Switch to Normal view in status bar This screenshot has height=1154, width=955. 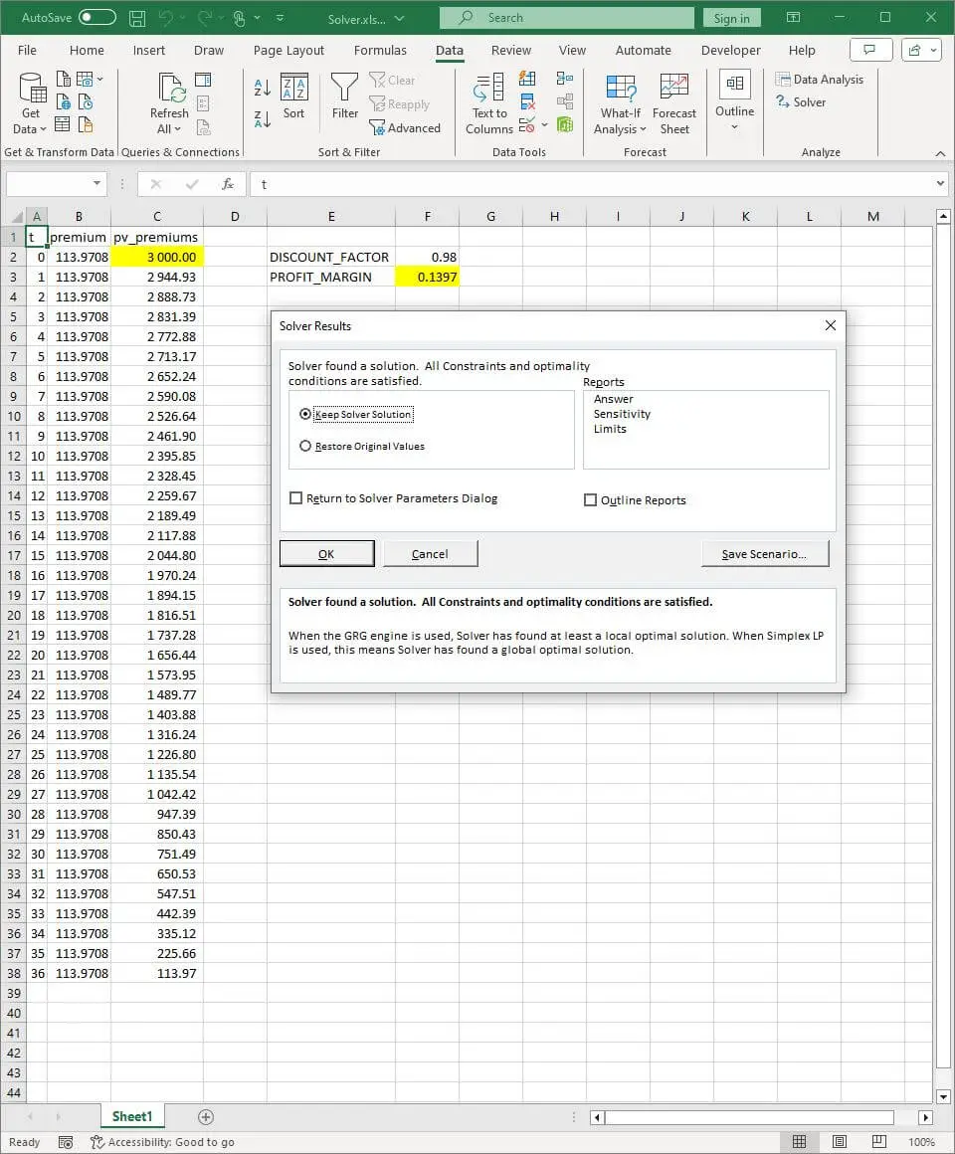[799, 1141]
